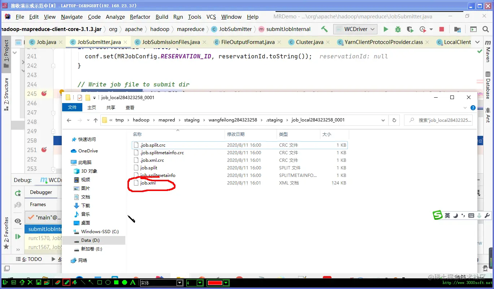
Task: Open Project Structure from IntelliJ toolbar
Action: point(458,29)
